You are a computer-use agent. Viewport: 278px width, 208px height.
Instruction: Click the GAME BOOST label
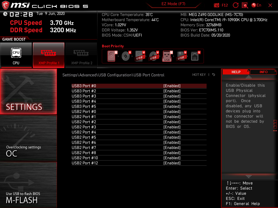tap(14, 39)
